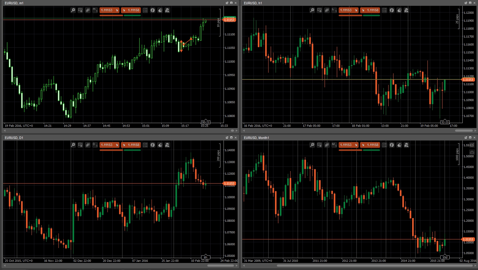Click the Buy 1.11158 button on the h1 chart
This screenshot has width=478, height=270.
(371, 10)
